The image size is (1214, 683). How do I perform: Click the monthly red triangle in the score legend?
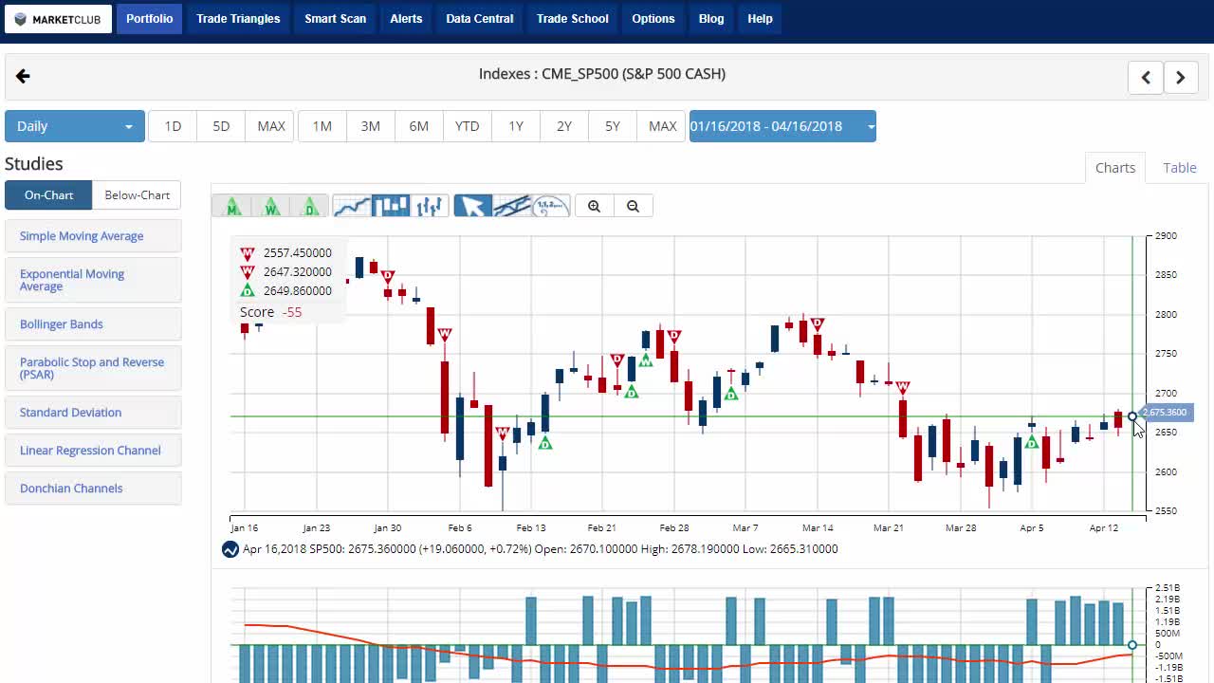point(248,253)
